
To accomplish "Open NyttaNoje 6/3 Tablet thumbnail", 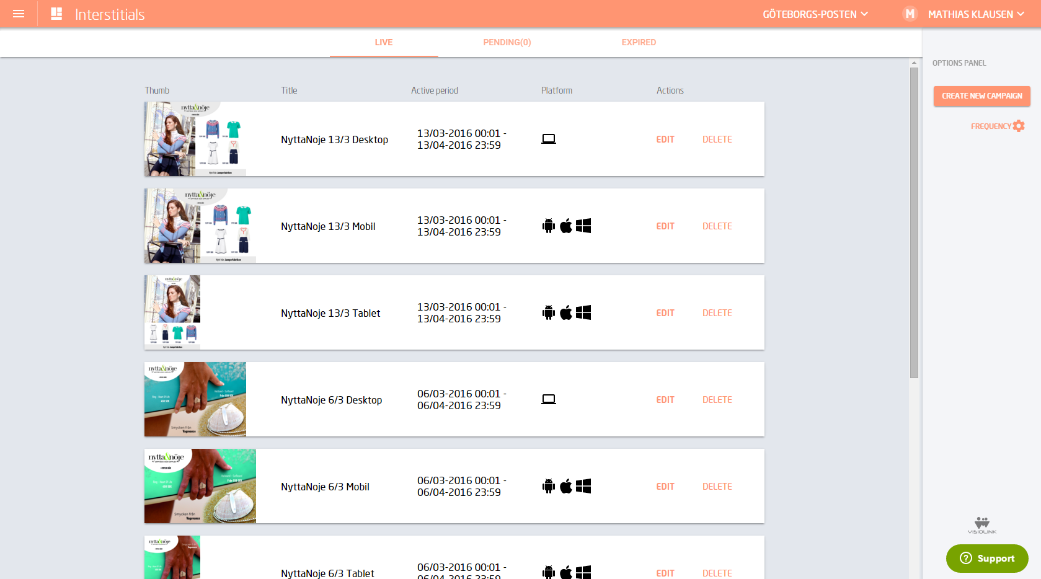I will (172, 557).
